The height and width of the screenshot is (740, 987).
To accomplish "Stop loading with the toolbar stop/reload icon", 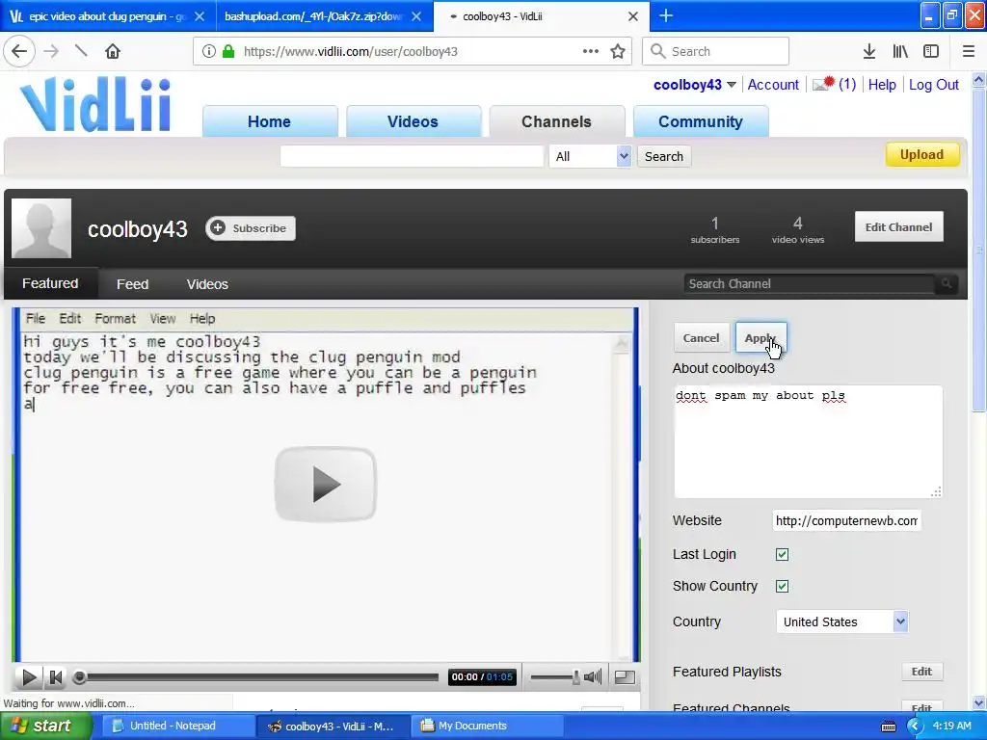I will coord(81,51).
